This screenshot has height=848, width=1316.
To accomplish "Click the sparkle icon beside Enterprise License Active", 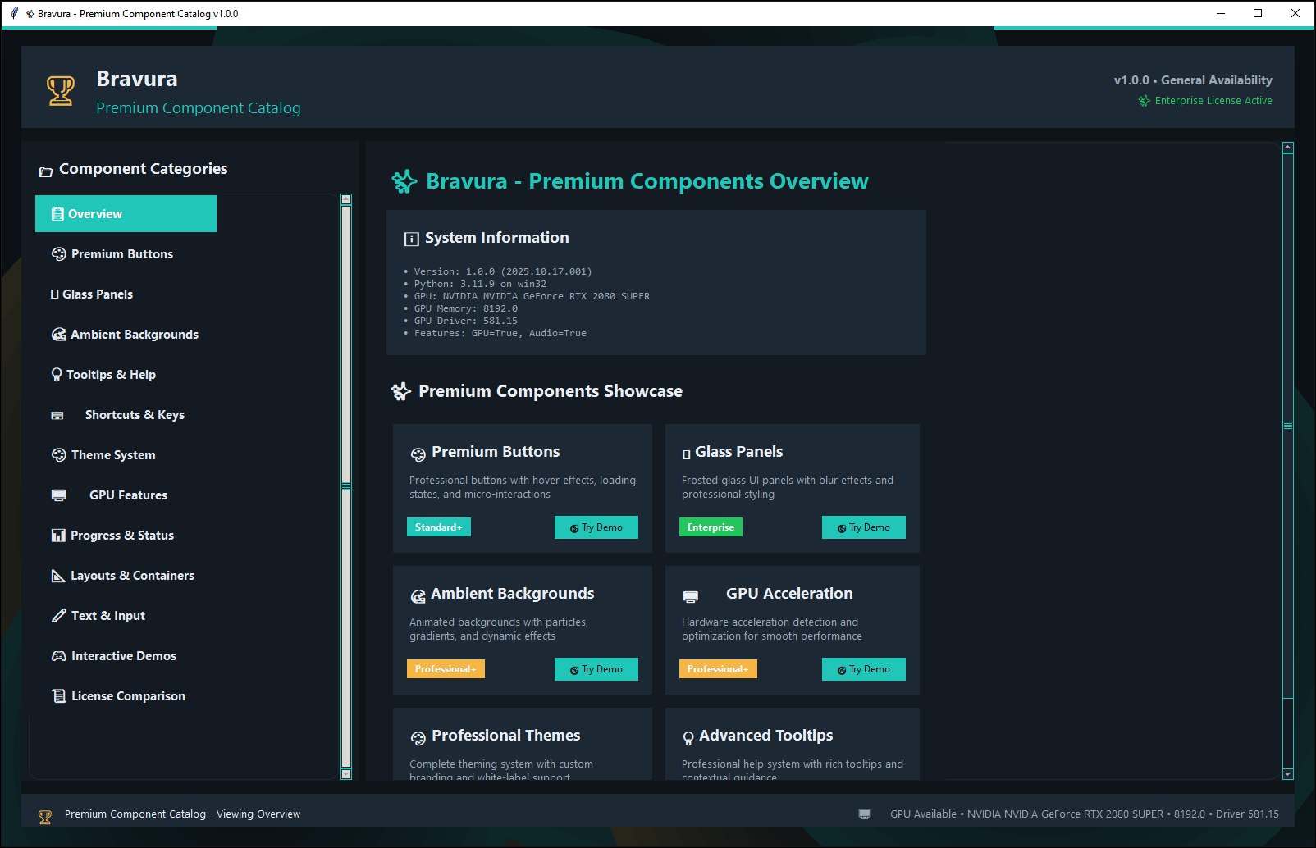I will click(x=1143, y=100).
